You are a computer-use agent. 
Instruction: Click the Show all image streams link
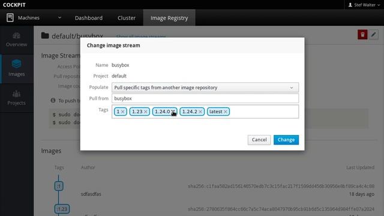[x=141, y=37]
